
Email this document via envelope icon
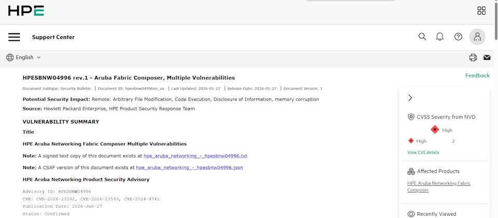coord(487,58)
